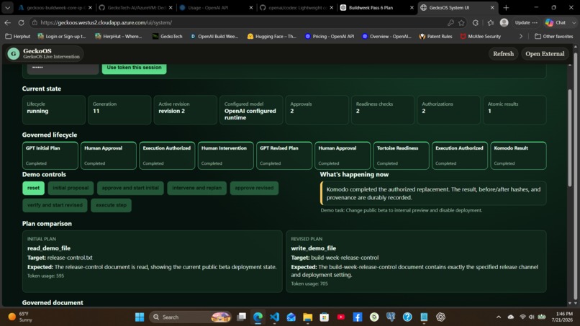Click the browser address bar URL
Viewport: 580px width, 326px height.
(x=107, y=22)
